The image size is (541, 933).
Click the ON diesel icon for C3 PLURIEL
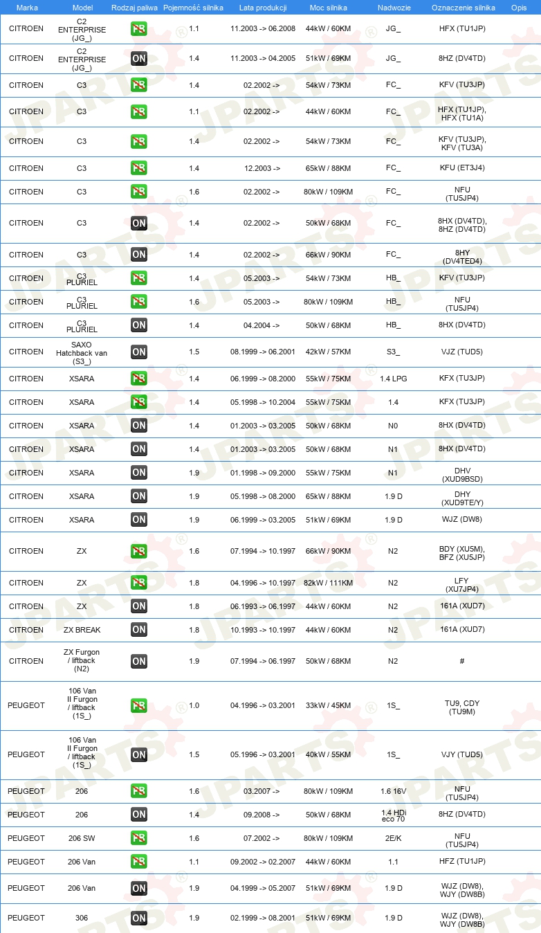[x=139, y=325]
